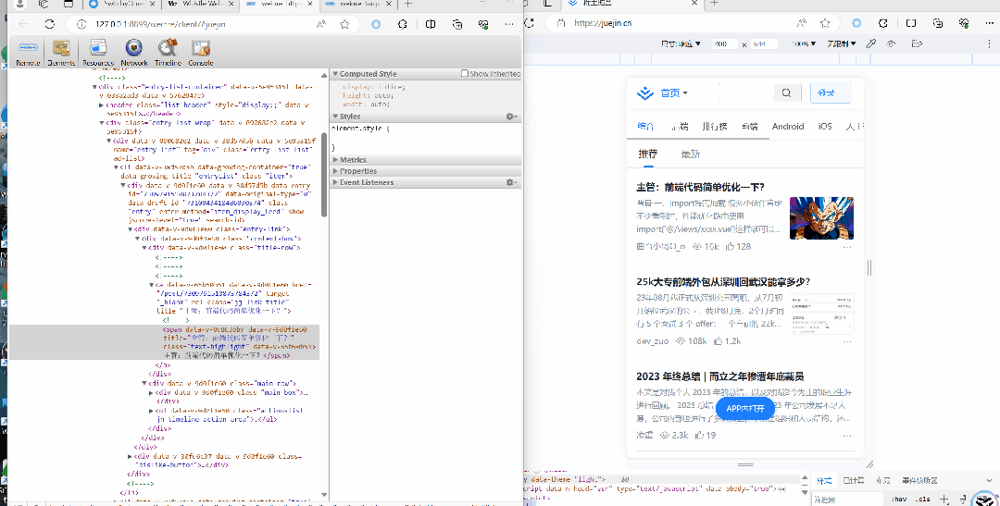Reload juejin page in right browser
This screenshot has height=506, width=1000.
point(530,23)
